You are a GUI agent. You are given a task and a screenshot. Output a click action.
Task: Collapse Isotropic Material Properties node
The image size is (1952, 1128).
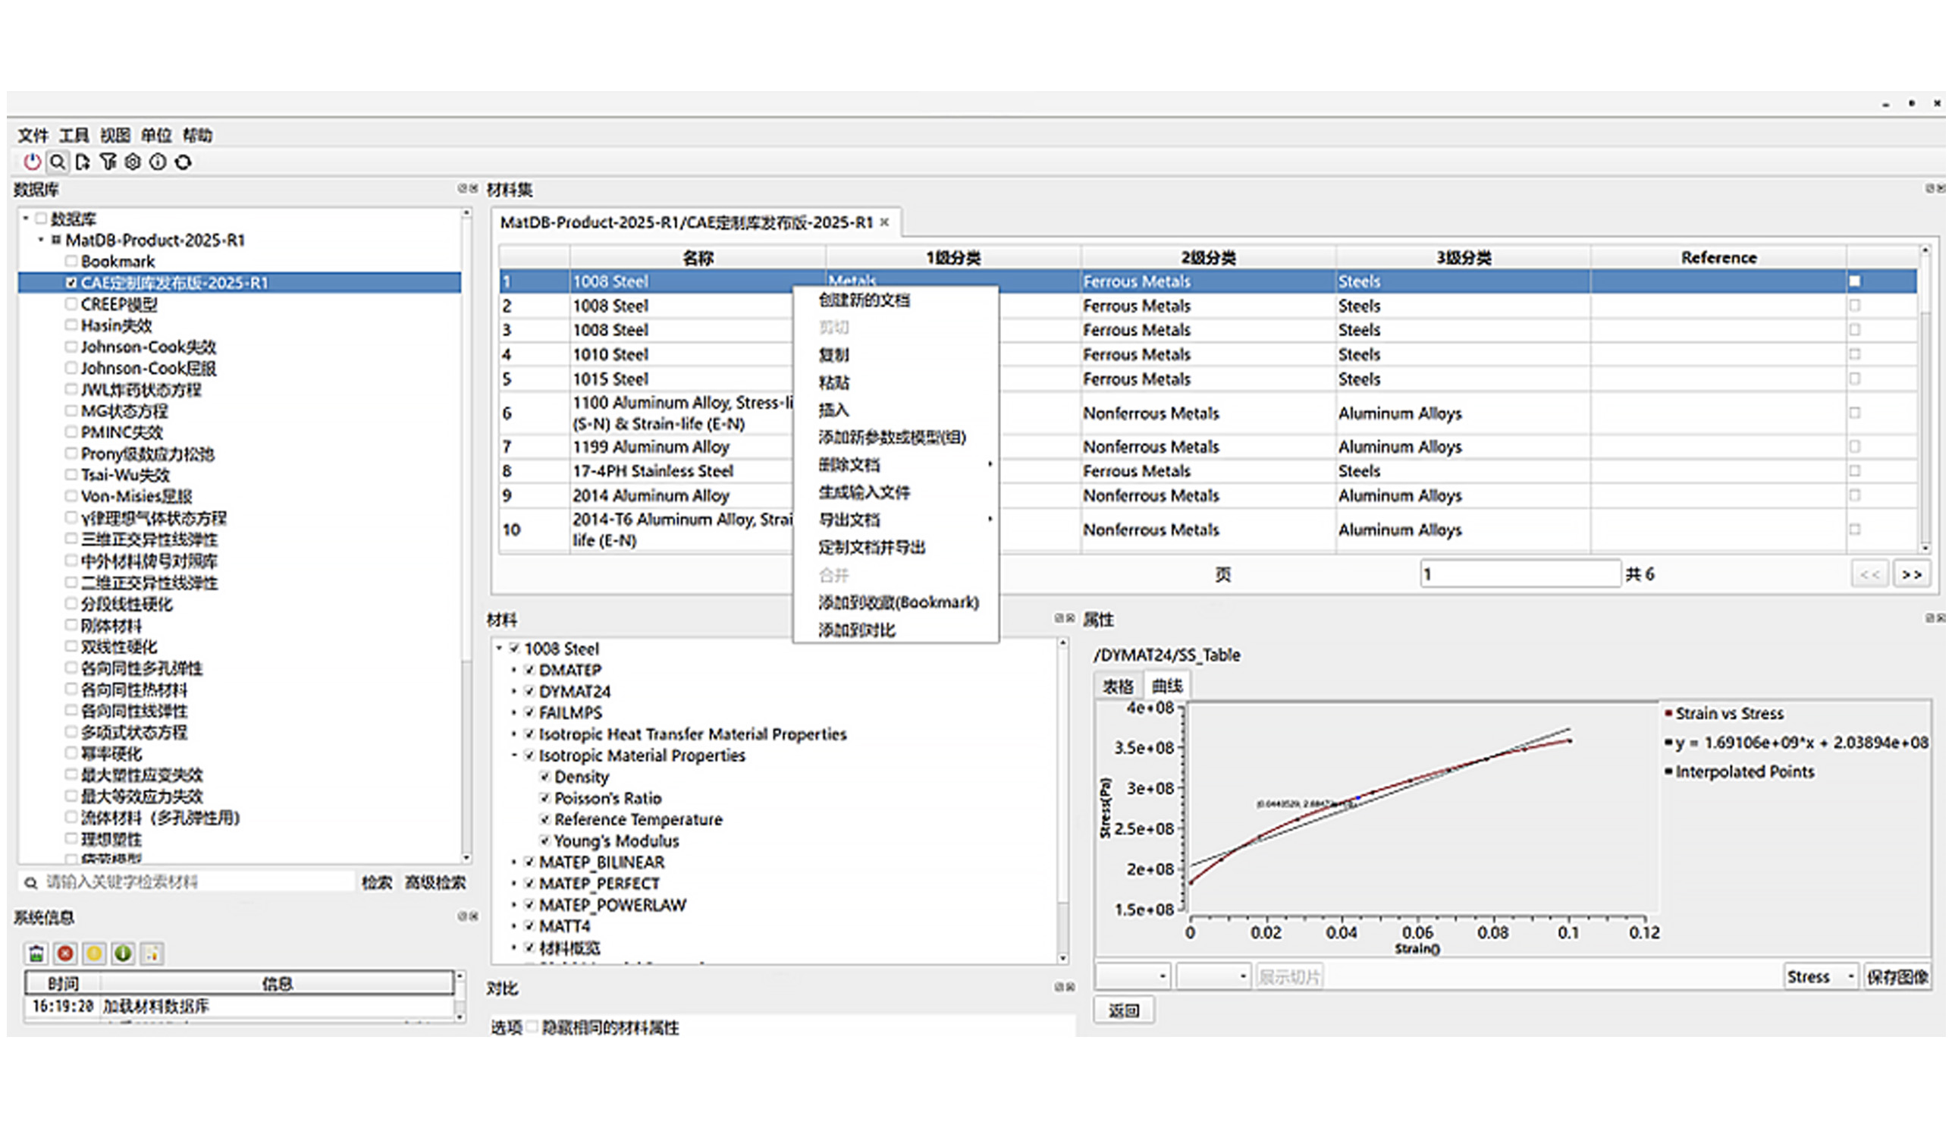(x=513, y=756)
